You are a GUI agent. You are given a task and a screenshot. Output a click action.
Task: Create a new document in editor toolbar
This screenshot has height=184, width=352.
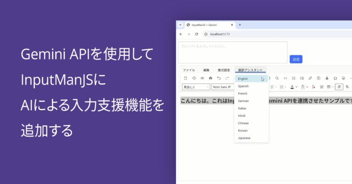click(x=186, y=78)
